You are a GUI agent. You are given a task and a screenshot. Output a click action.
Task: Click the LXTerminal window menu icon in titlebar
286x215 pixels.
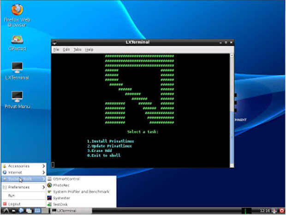54,43
